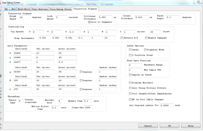
Task: Enable Diameter Mode checkbox
Action: pos(145,50)
